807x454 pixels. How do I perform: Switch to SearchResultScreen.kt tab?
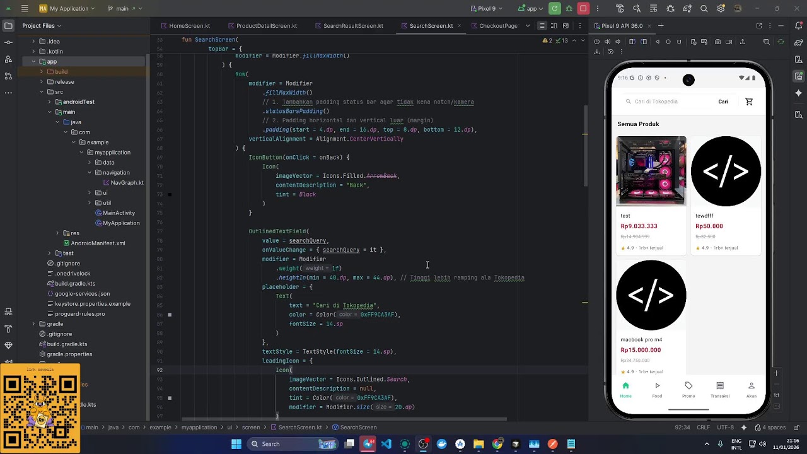pos(349,26)
